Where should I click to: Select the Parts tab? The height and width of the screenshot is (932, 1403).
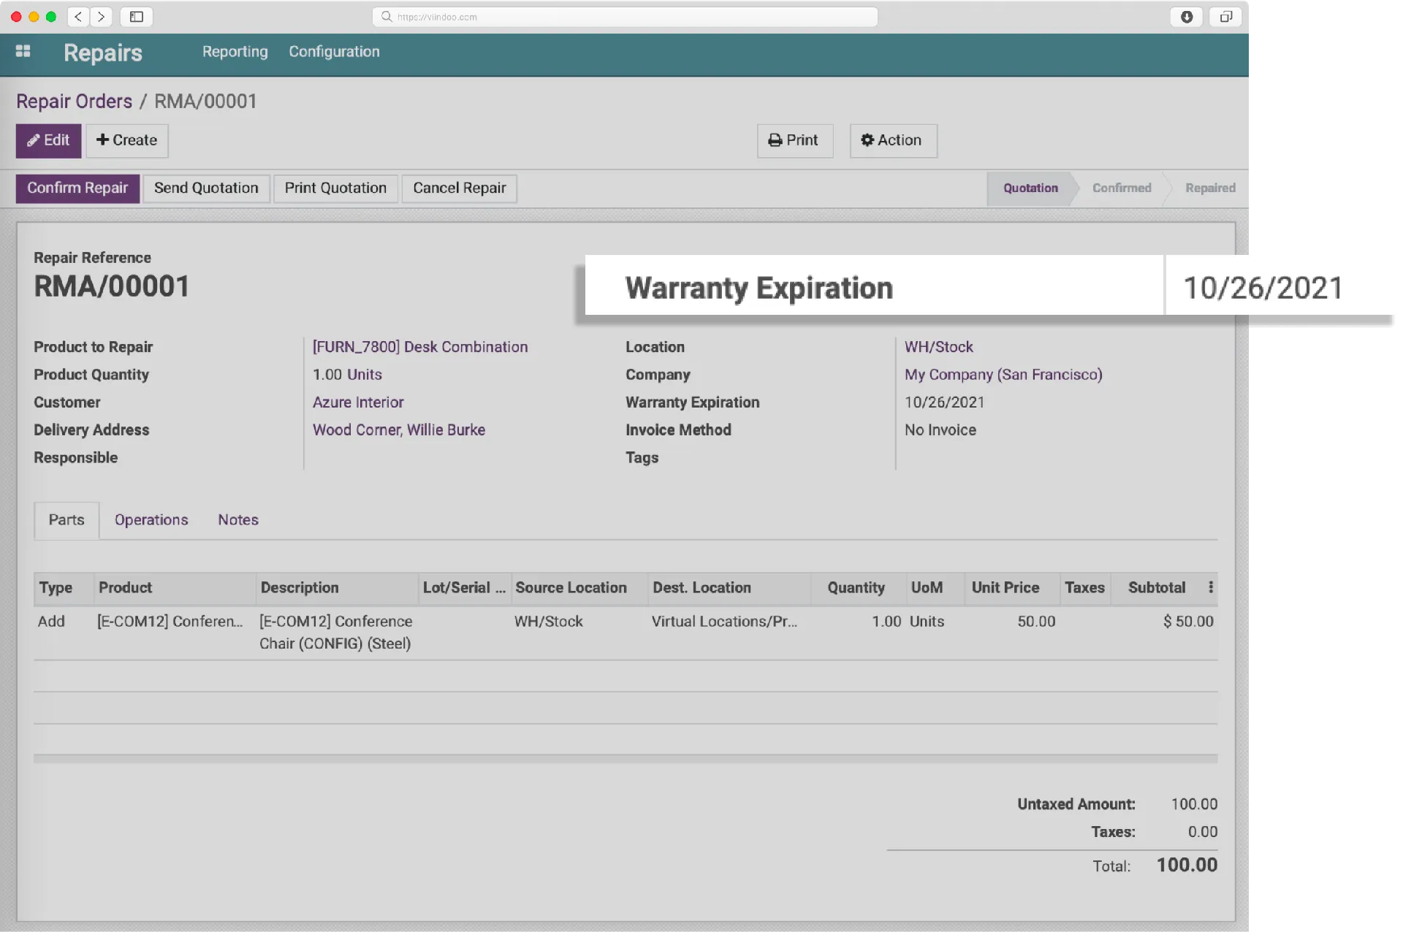click(66, 519)
